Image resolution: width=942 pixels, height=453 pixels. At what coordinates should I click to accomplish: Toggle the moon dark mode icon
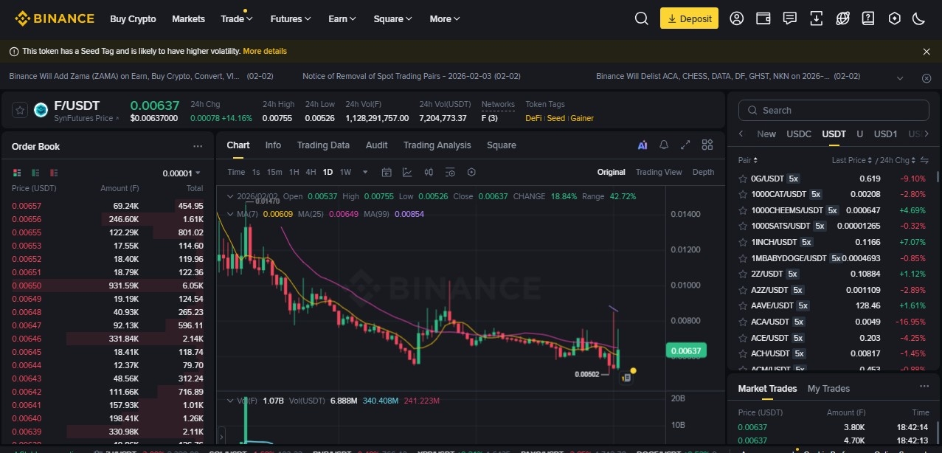coord(918,18)
